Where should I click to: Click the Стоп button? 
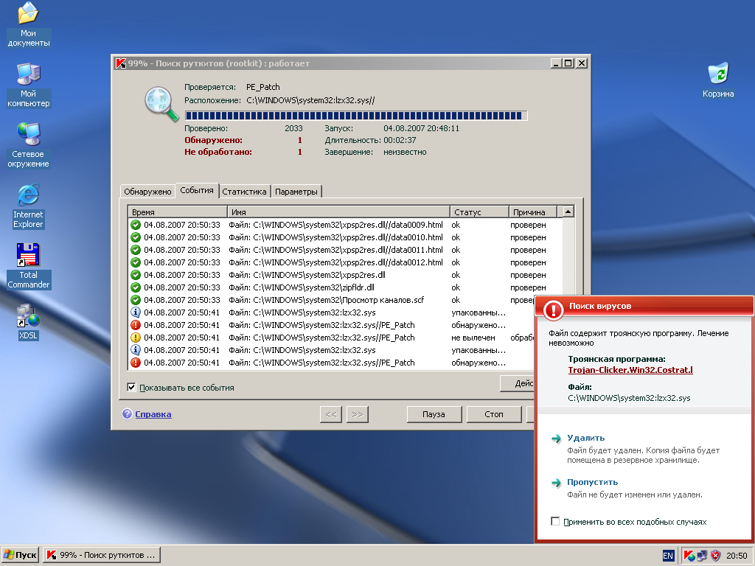(493, 414)
